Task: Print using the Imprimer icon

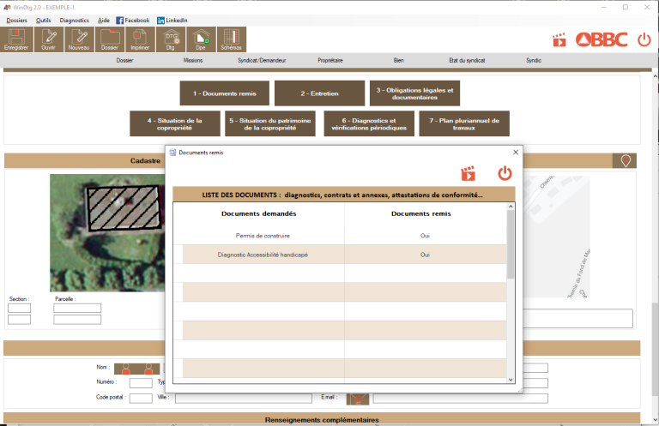Action: [x=140, y=39]
